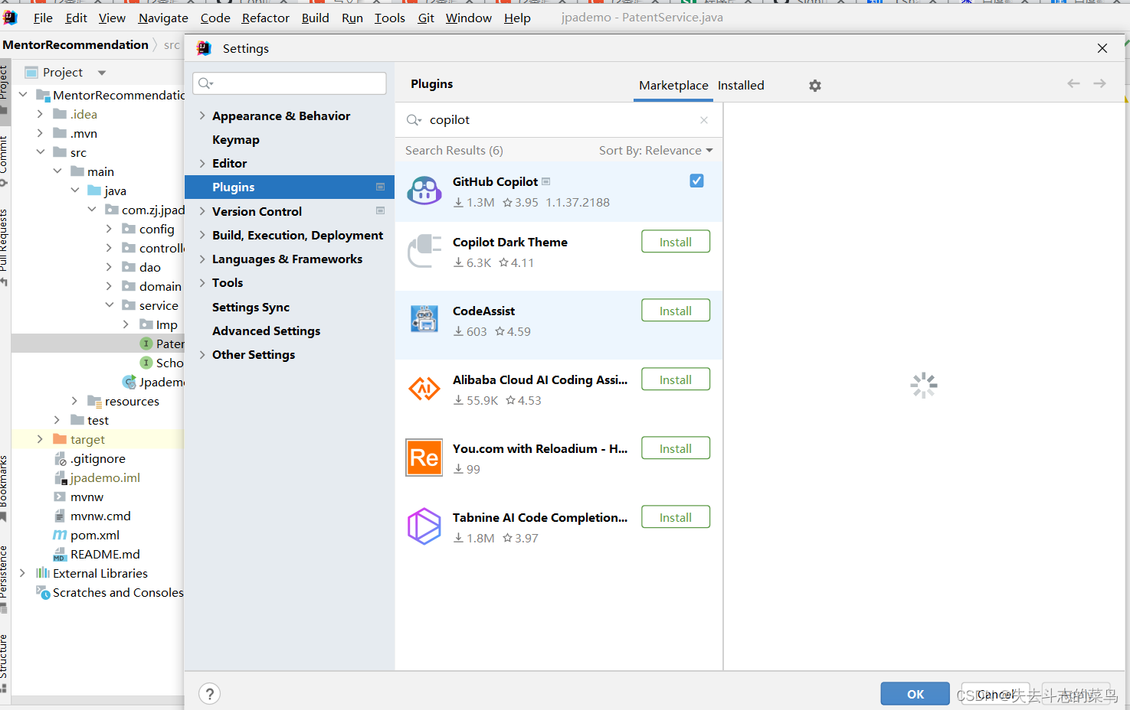
Task: Click the IntelliJ logo in Settings title
Action: (204, 48)
